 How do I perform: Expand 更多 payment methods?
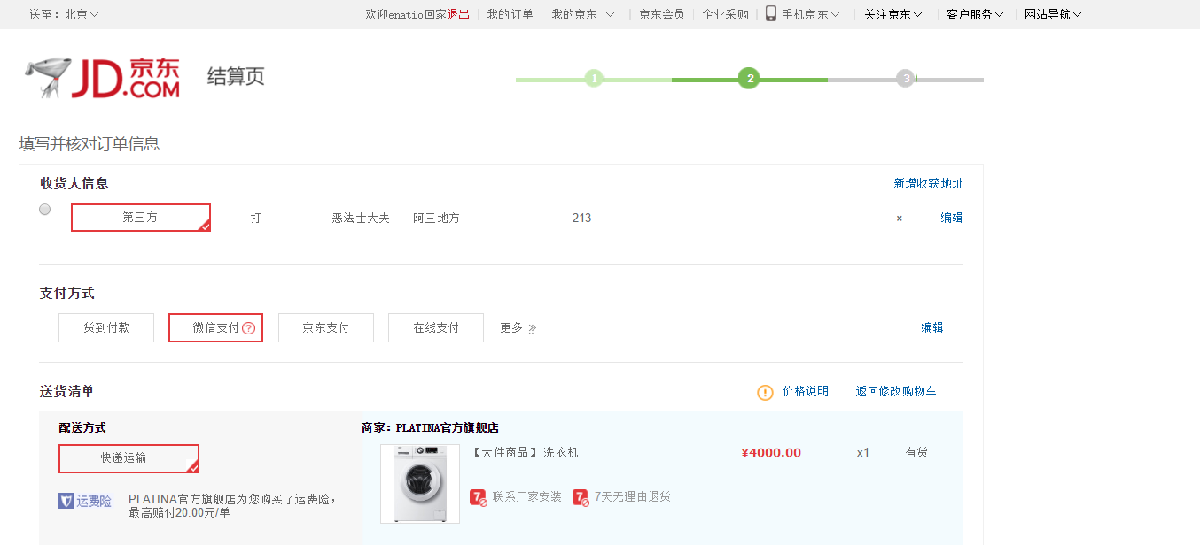(518, 327)
